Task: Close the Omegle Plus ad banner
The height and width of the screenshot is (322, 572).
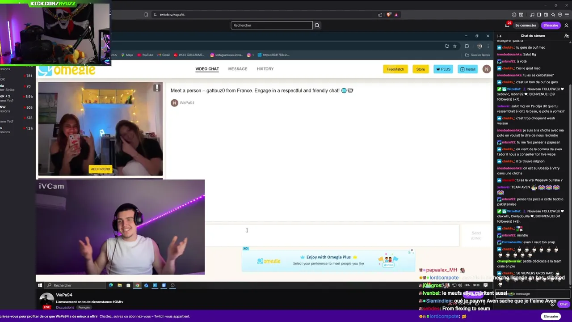Action: (x=412, y=250)
